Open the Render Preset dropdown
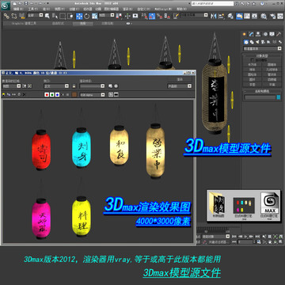 point(93,86)
